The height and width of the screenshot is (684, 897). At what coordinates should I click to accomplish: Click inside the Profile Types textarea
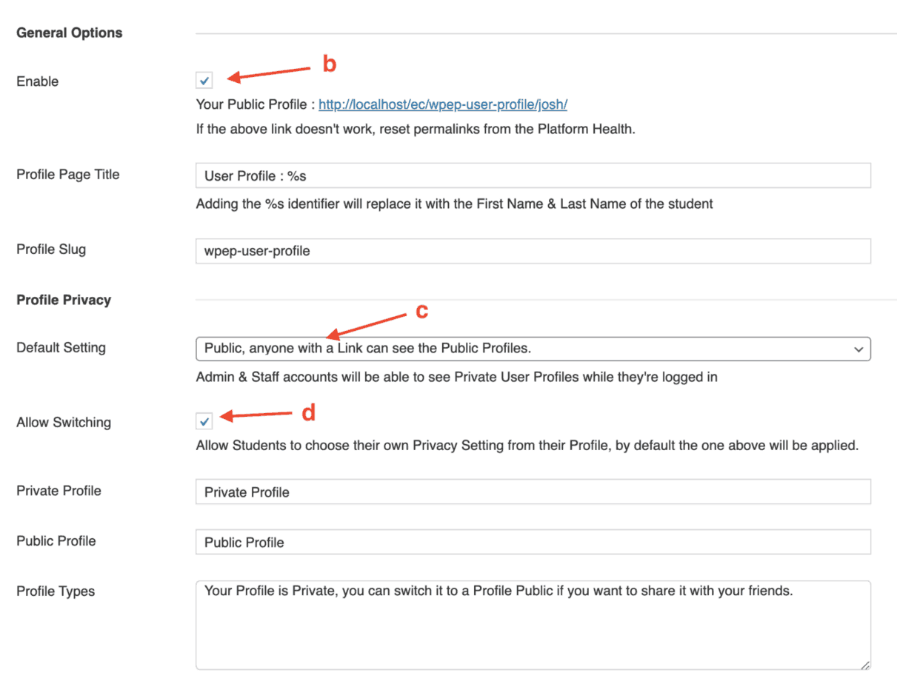click(533, 625)
